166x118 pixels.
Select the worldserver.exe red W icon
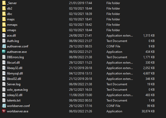pos(4,111)
